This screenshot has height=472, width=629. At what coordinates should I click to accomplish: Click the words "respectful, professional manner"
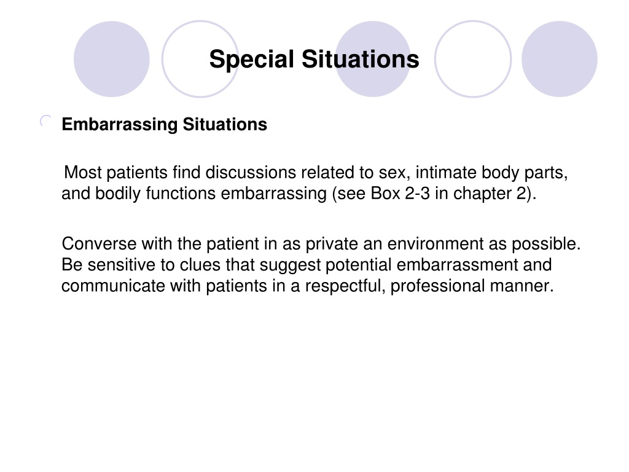pyautogui.click(x=429, y=286)
